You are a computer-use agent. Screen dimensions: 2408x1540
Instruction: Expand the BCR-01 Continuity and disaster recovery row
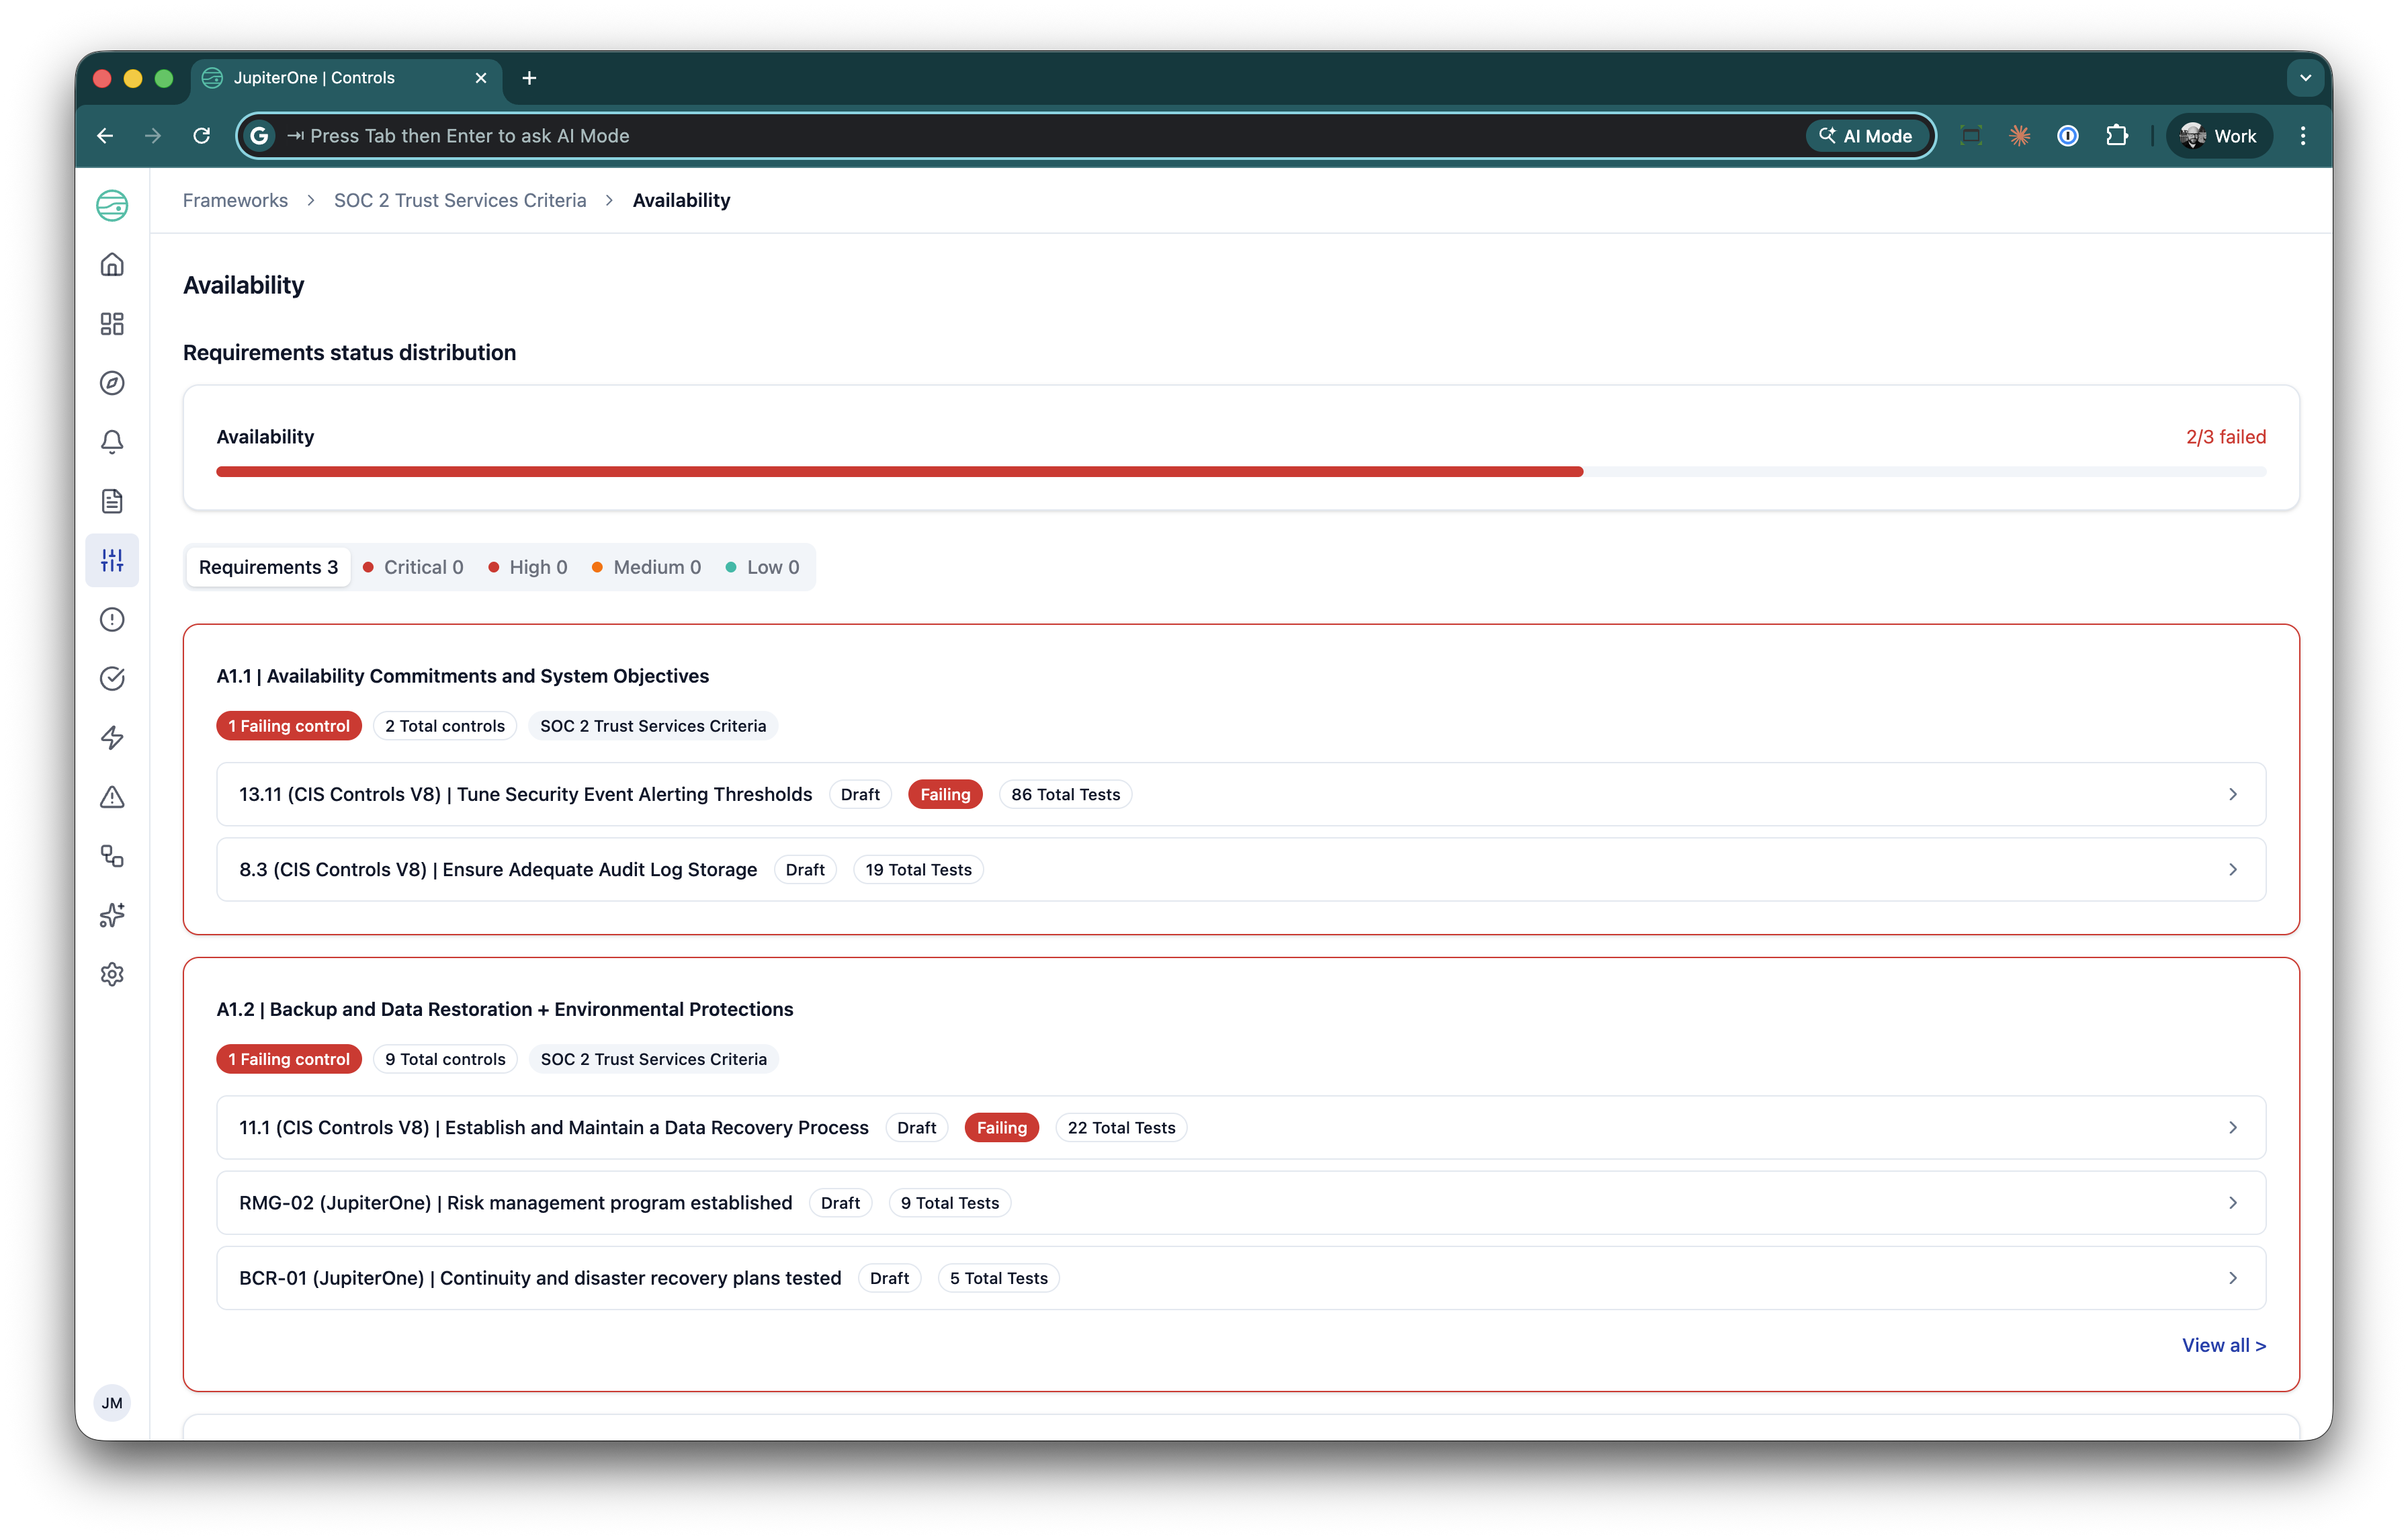pos(1240,1278)
